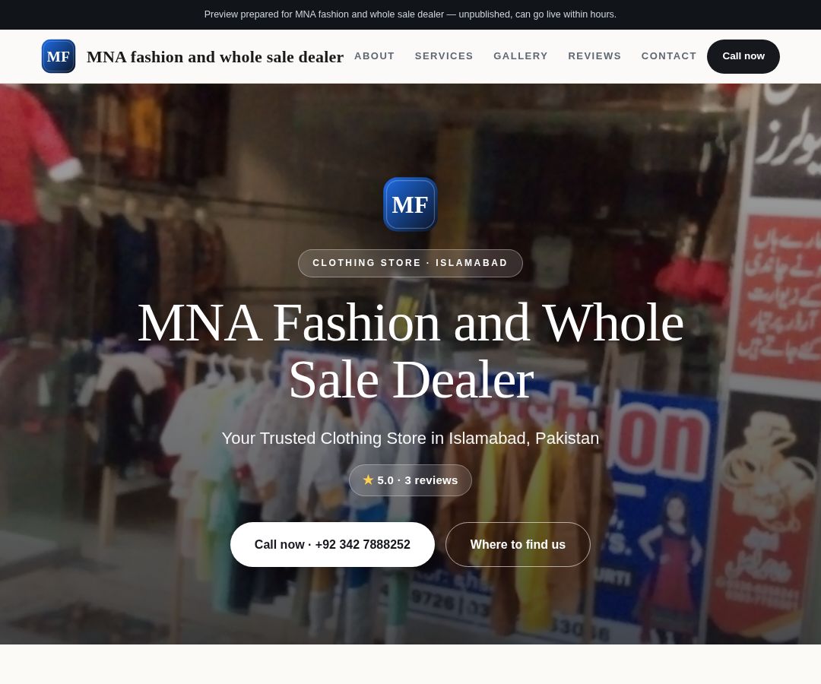Viewport: 821px width, 684px height.
Task: Click the site title MNA fashion and whole sale dealer
Action: coord(214,56)
